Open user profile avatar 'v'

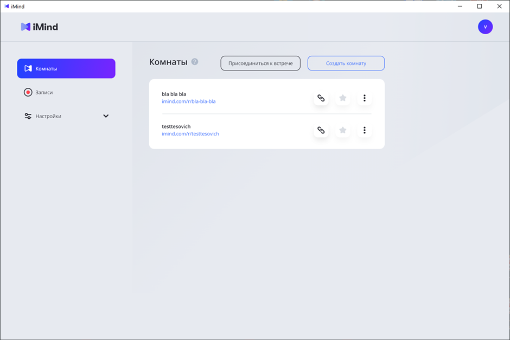point(485,27)
